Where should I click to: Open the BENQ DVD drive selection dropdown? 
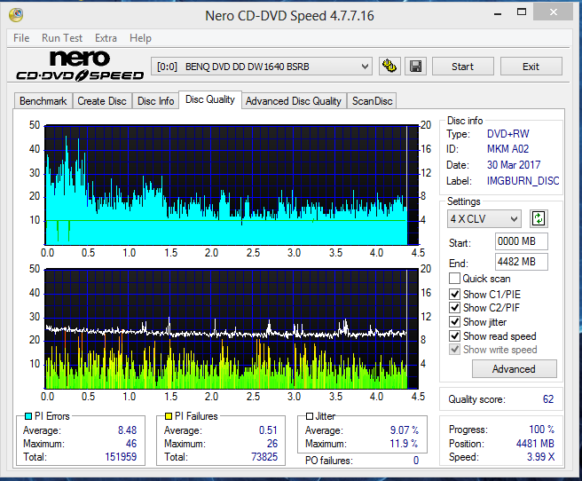[x=262, y=67]
